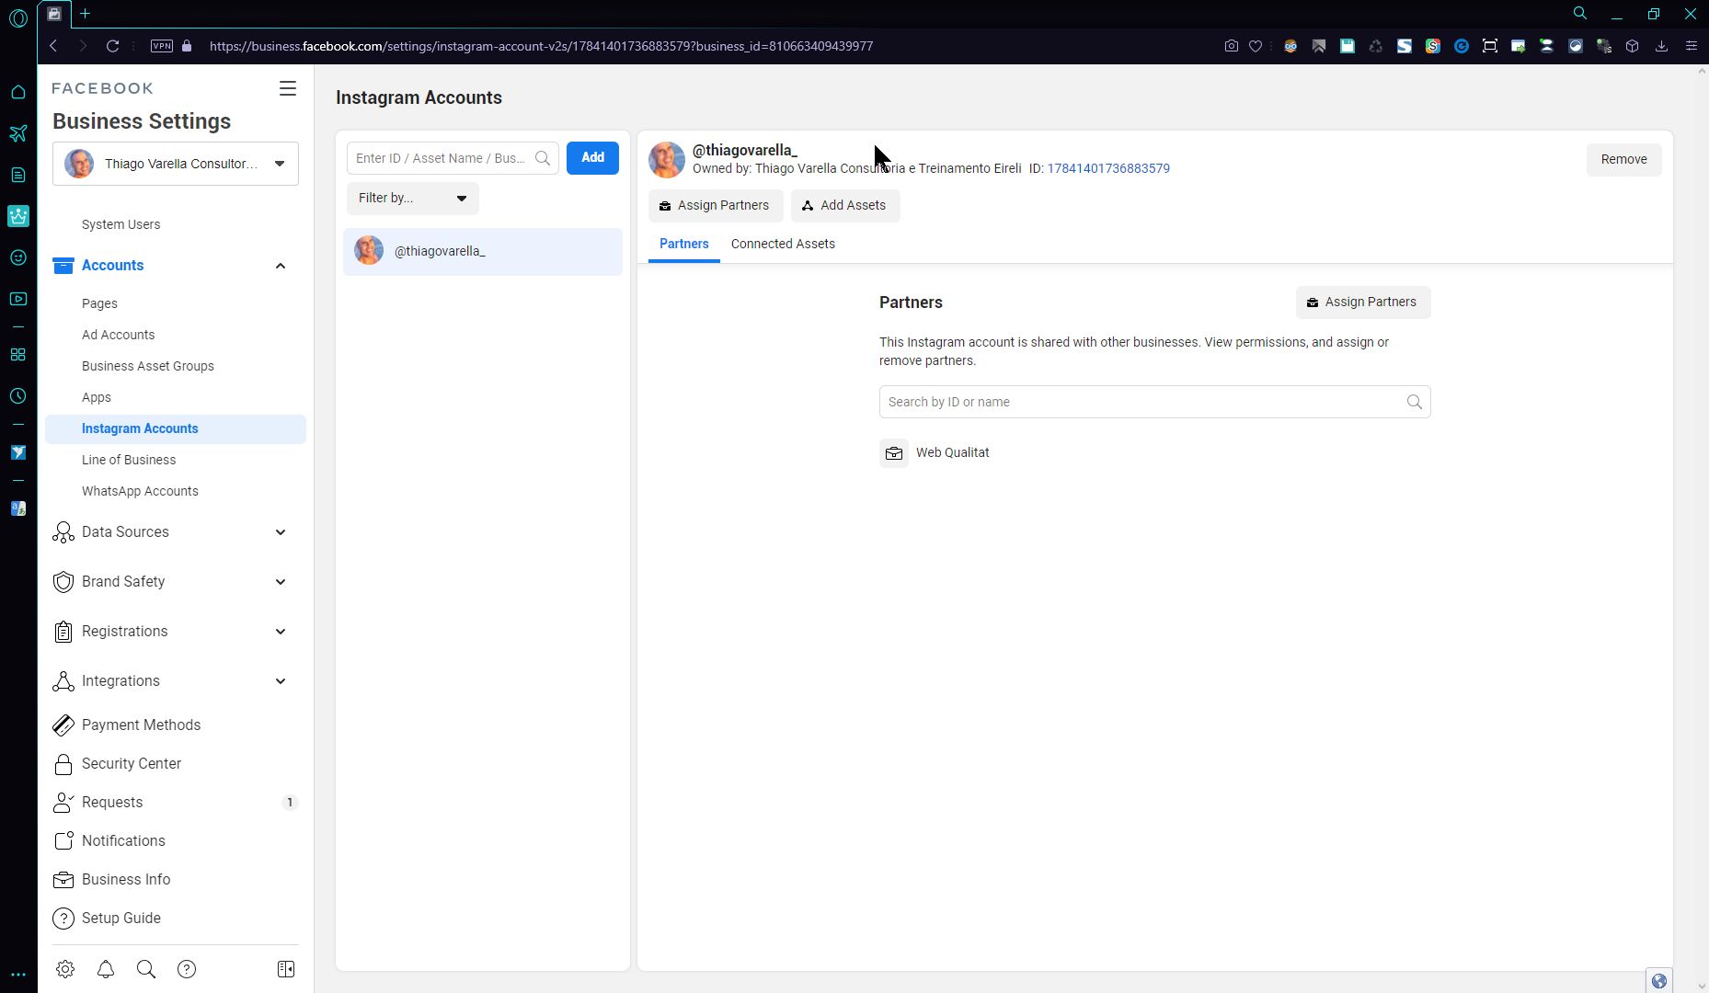Open Business Asset Groups
The width and height of the screenshot is (1709, 993).
point(148,367)
